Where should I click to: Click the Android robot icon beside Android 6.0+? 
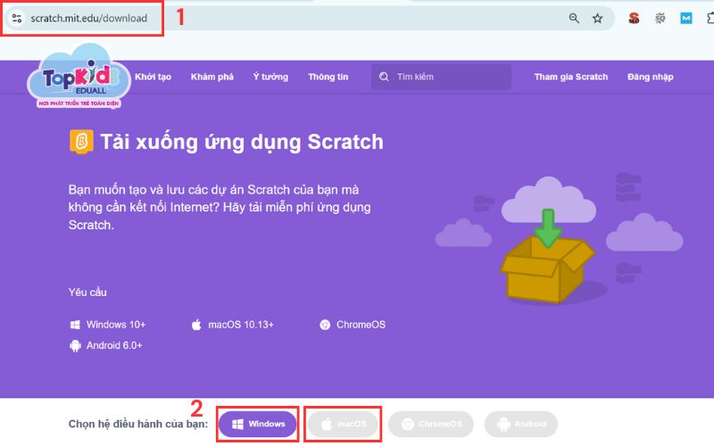coord(75,345)
